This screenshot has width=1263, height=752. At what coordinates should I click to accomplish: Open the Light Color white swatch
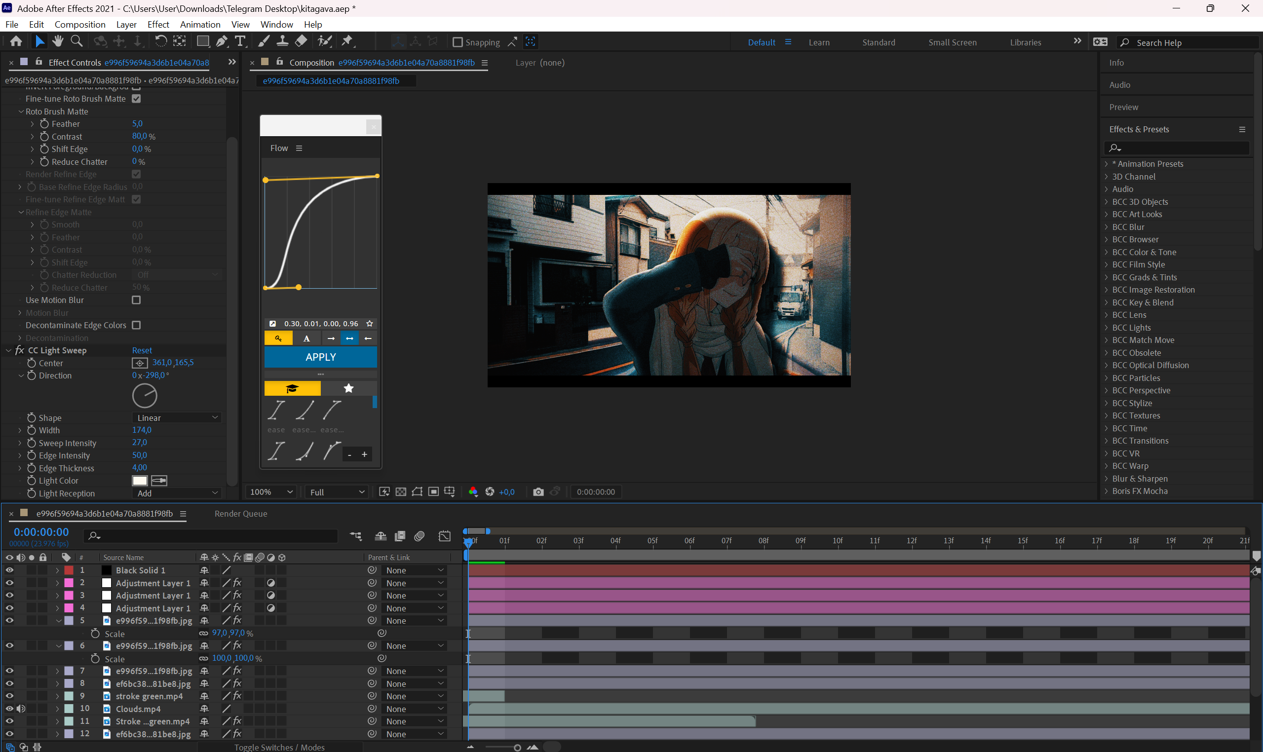tap(140, 481)
